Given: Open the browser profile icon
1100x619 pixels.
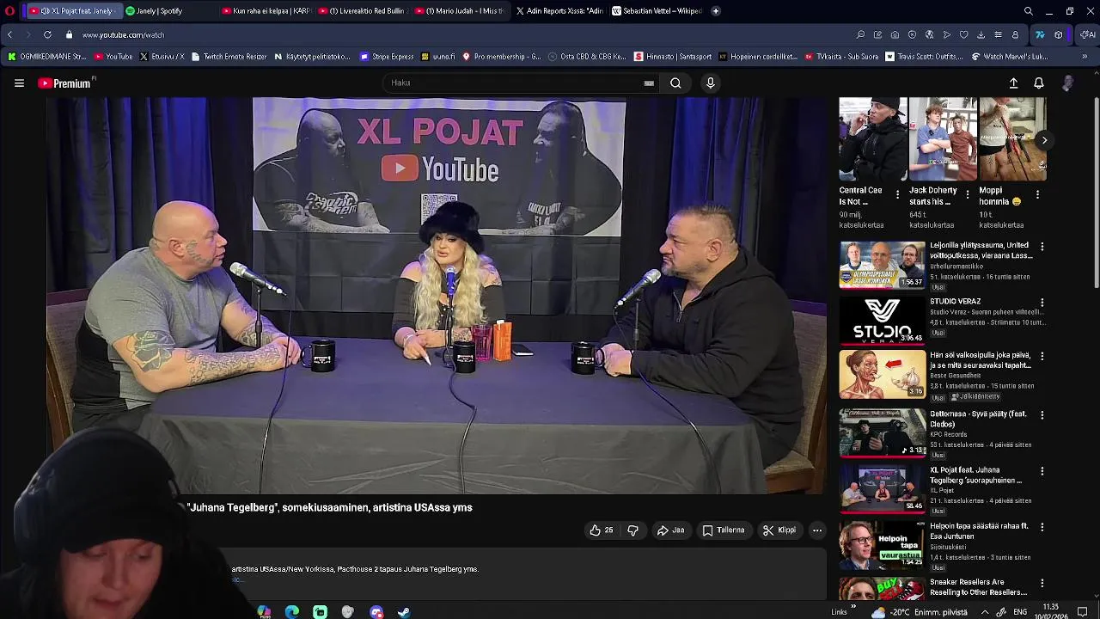Looking at the screenshot, I should (x=1015, y=34).
